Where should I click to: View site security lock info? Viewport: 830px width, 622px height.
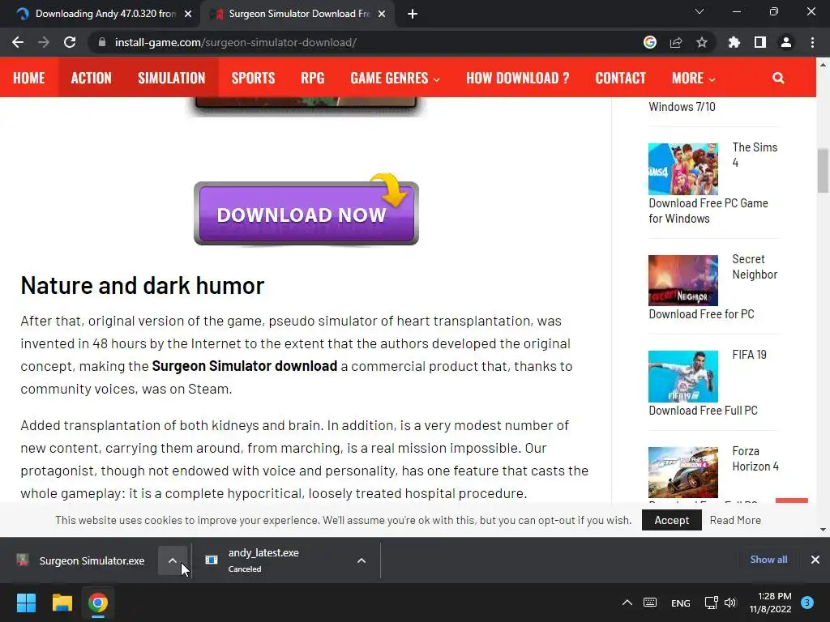(x=102, y=42)
